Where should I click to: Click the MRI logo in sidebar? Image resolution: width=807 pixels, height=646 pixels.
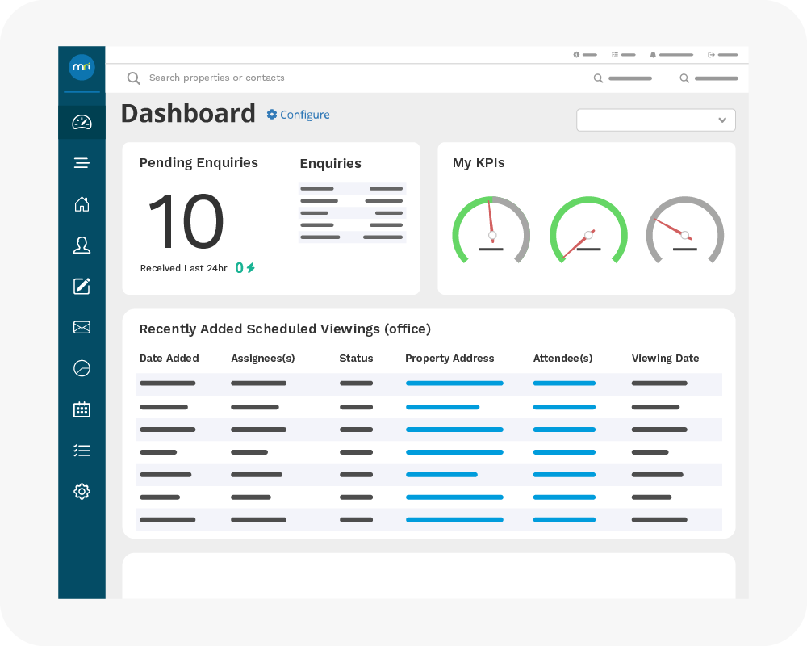click(82, 67)
